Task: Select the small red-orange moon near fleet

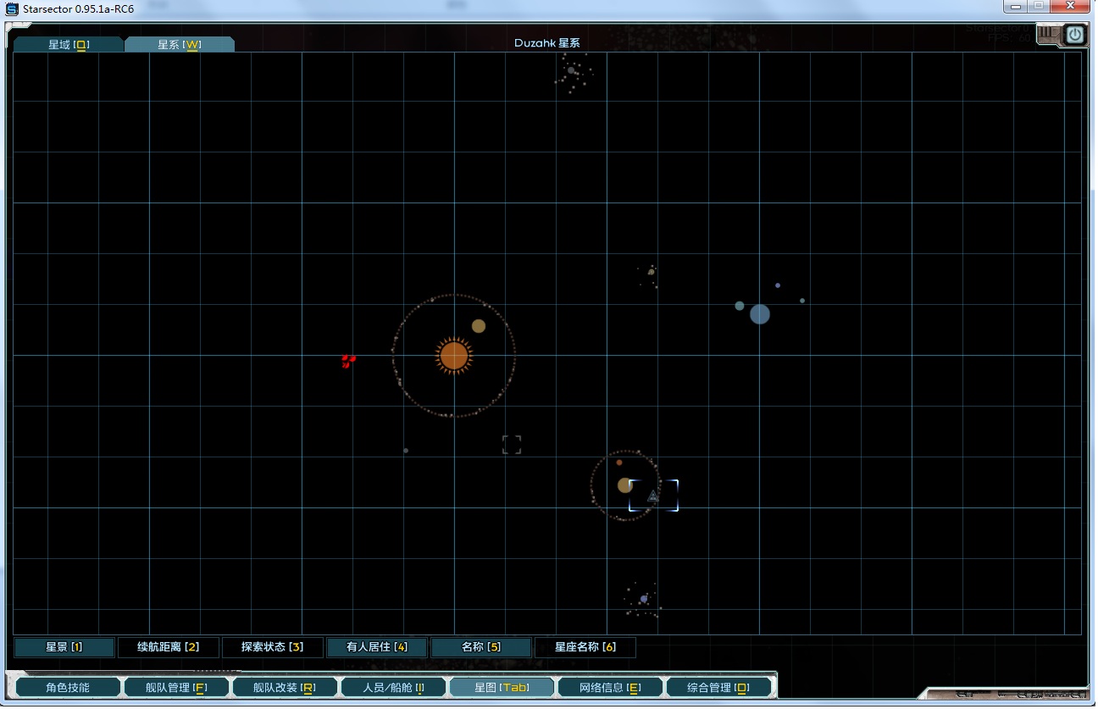Action: coord(619,463)
